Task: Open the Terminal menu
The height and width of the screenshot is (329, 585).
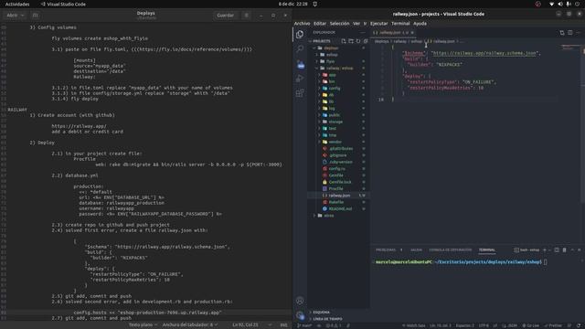Action: [400, 24]
